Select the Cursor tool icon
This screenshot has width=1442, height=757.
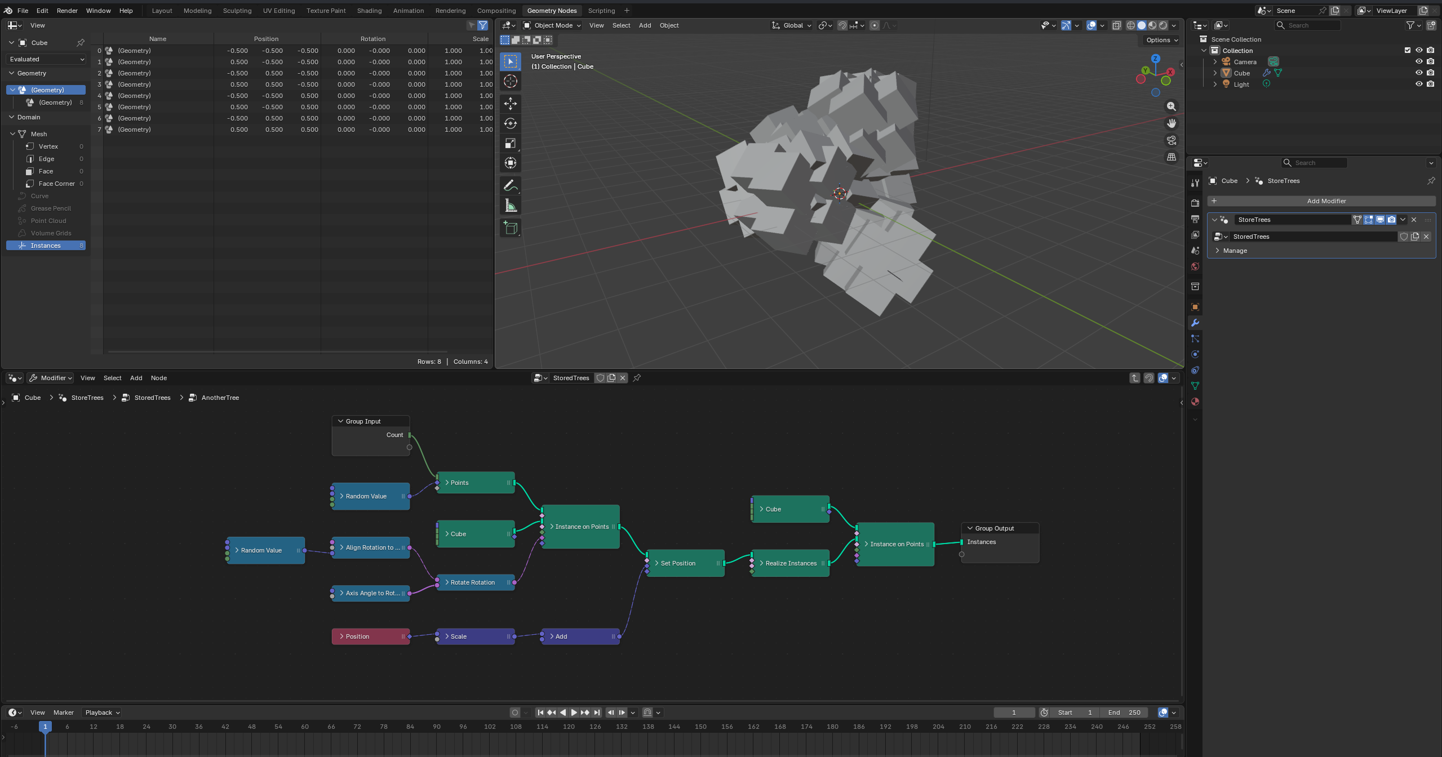(510, 81)
